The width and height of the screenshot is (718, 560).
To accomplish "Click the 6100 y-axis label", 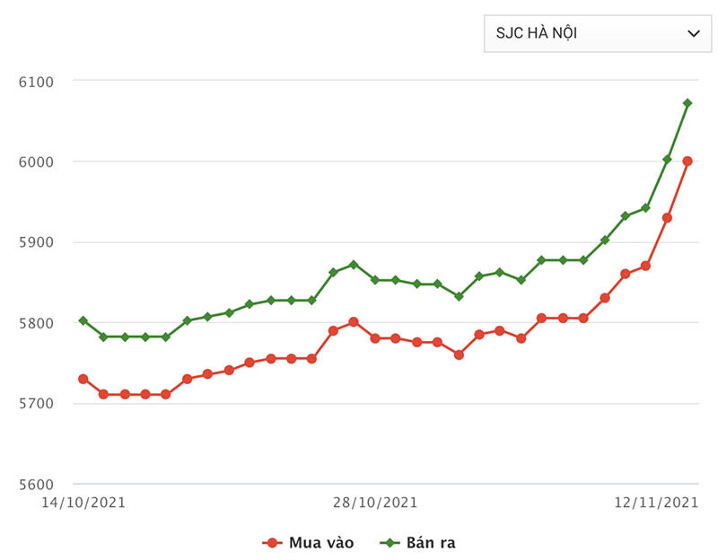I will click(x=37, y=82).
